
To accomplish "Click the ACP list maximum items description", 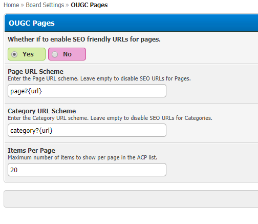I will coord(82,157).
